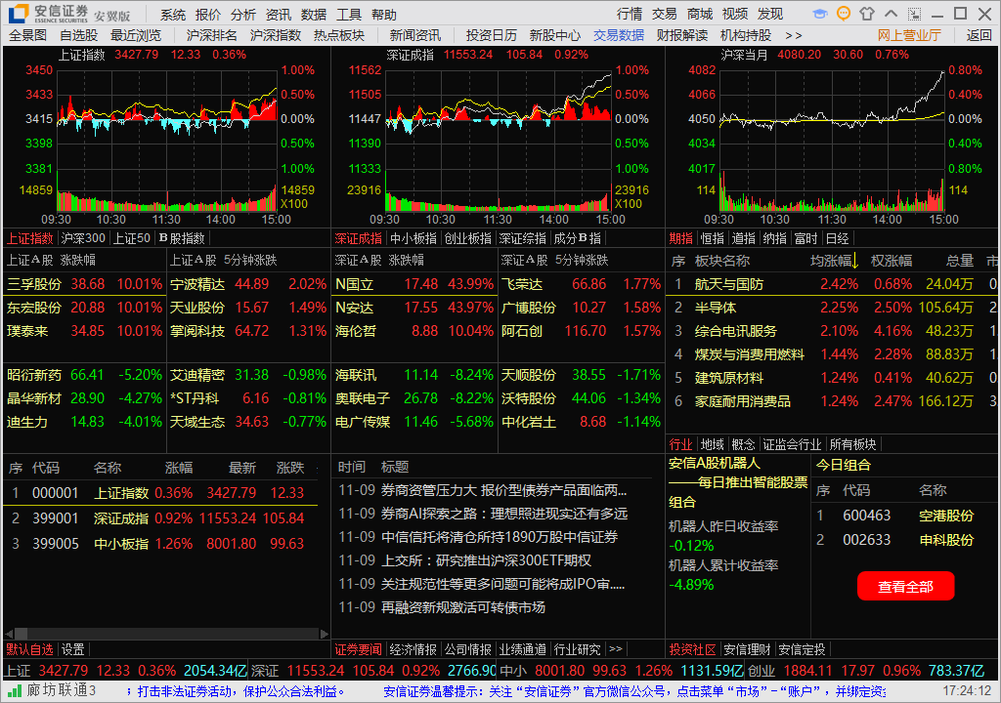Switch to the 纳指 tab
This screenshot has height=703, width=1001.
pos(774,238)
